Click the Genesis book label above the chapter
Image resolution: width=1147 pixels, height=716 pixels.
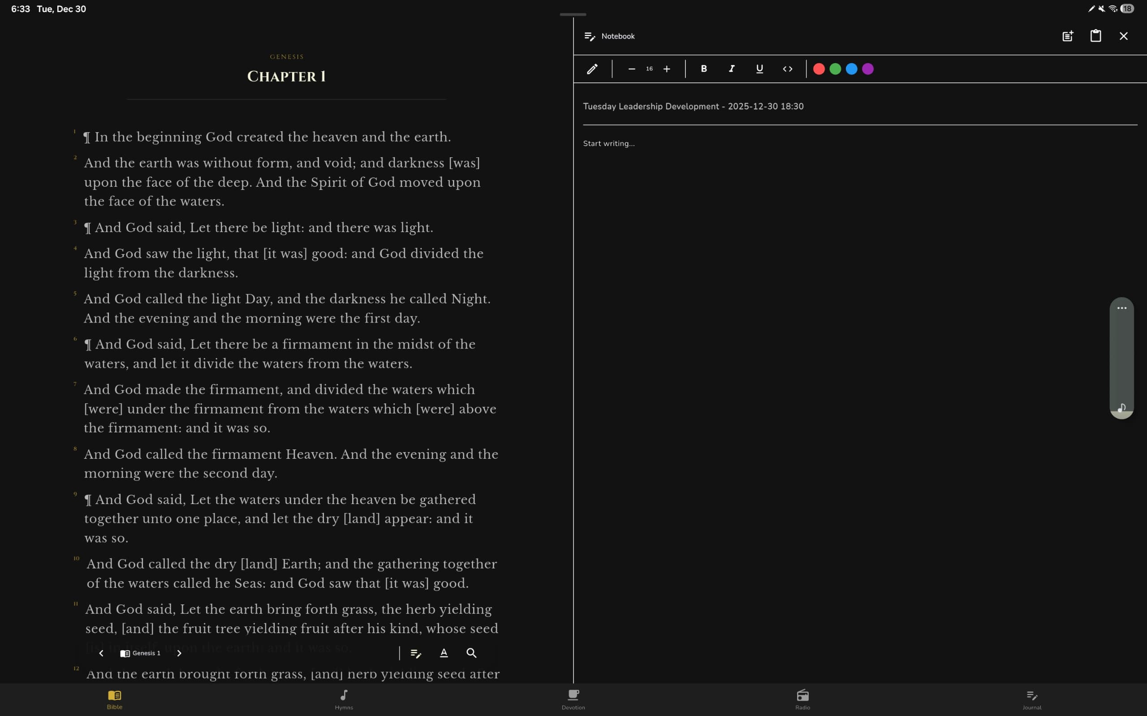287,57
